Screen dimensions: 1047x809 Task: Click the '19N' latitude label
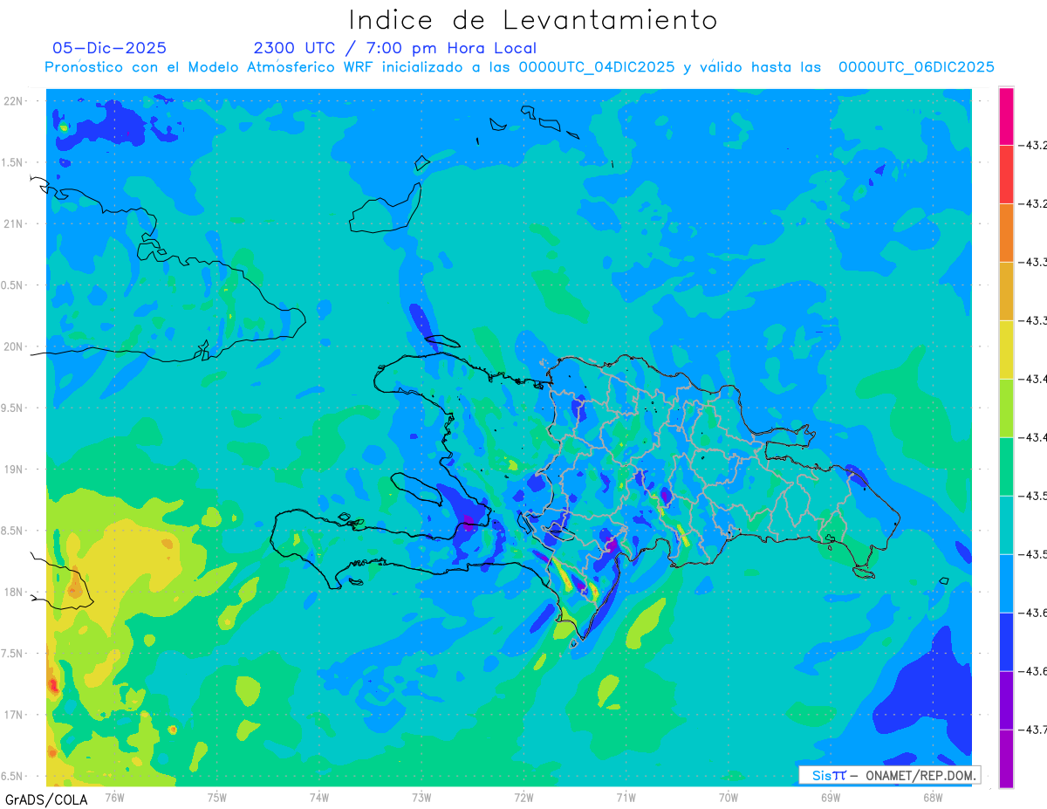(x=15, y=470)
